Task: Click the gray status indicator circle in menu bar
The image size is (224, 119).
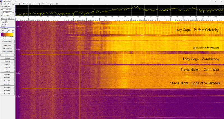Action: [x=57, y=4]
